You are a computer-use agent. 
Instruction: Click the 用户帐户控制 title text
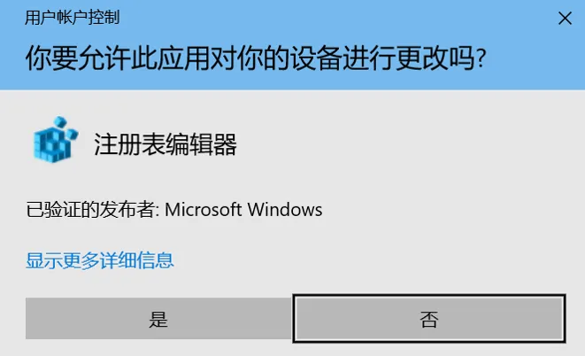(73, 18)
